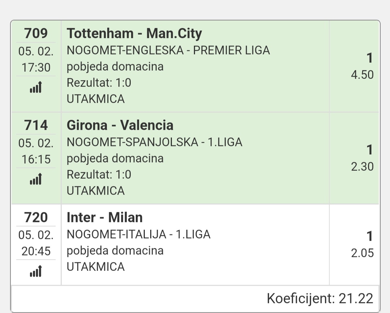The image size is (390, 313).
Task: Open the Inter - Milan match
Action: click(x=105, y=218)
